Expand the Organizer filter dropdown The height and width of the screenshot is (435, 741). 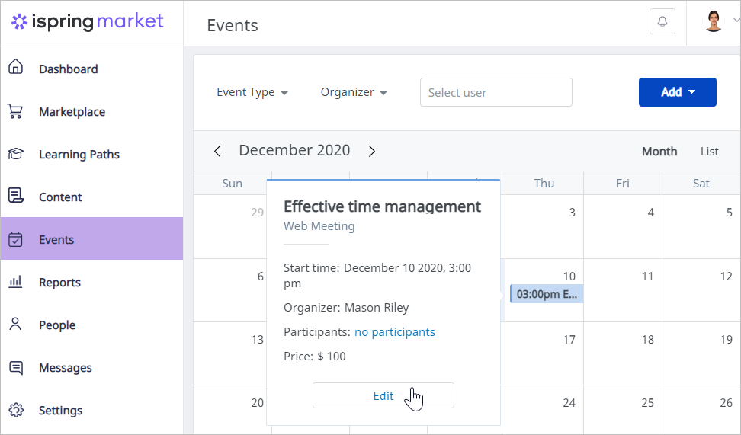point(354,92)
